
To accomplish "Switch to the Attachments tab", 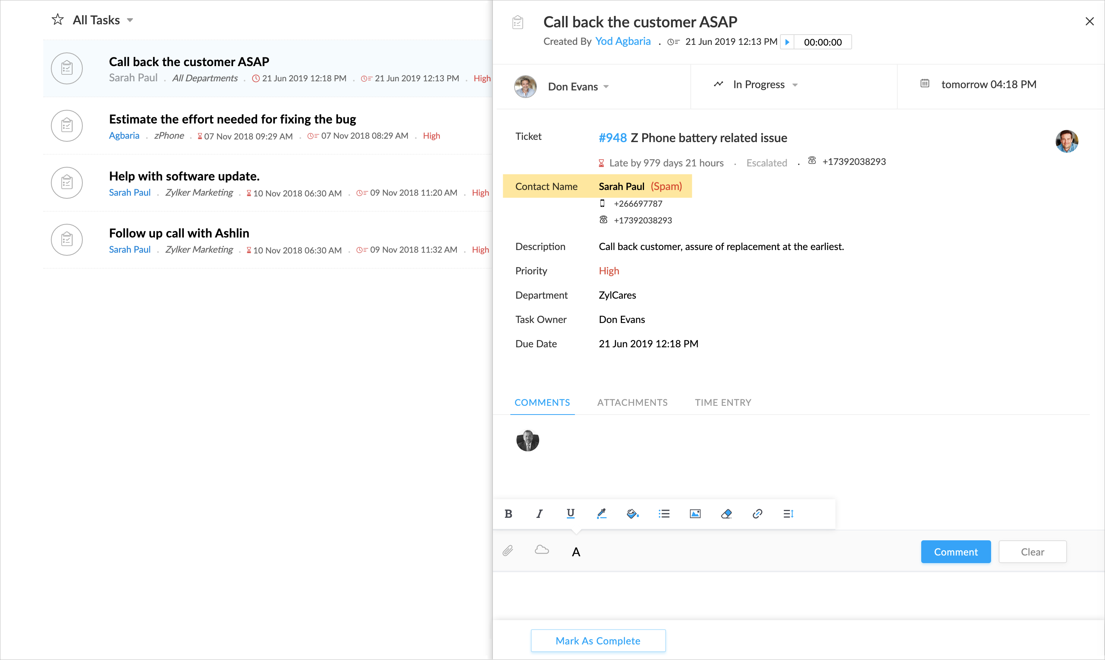I will click(x=632, y=402).
